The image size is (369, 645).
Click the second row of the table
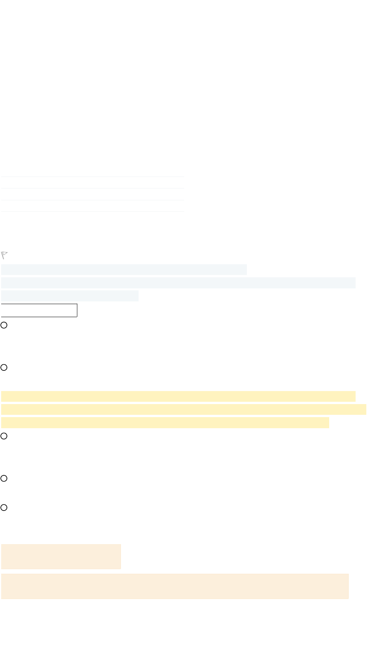click(x=92, y=194)
